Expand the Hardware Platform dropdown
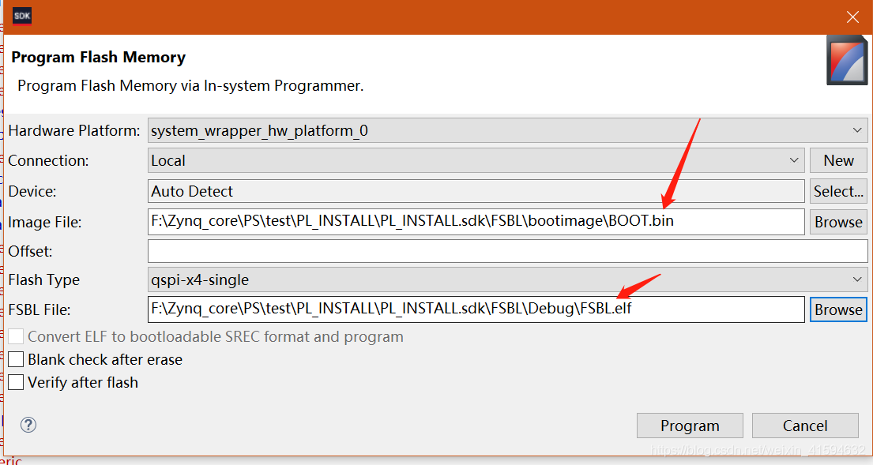Image resolution: width=873 pixels, height=465 pixels. coord(507,130)
